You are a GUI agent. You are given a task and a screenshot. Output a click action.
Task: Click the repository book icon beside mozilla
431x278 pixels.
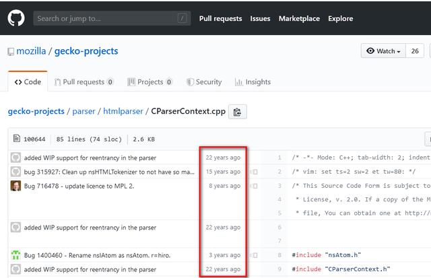click(11, 52)
